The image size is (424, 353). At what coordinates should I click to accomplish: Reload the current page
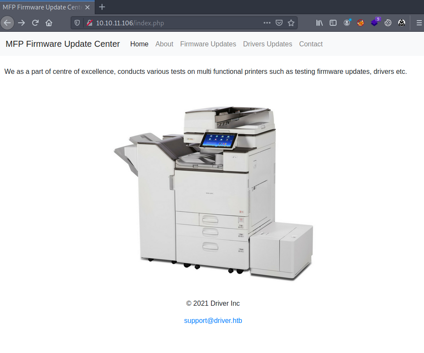(35, 23)
